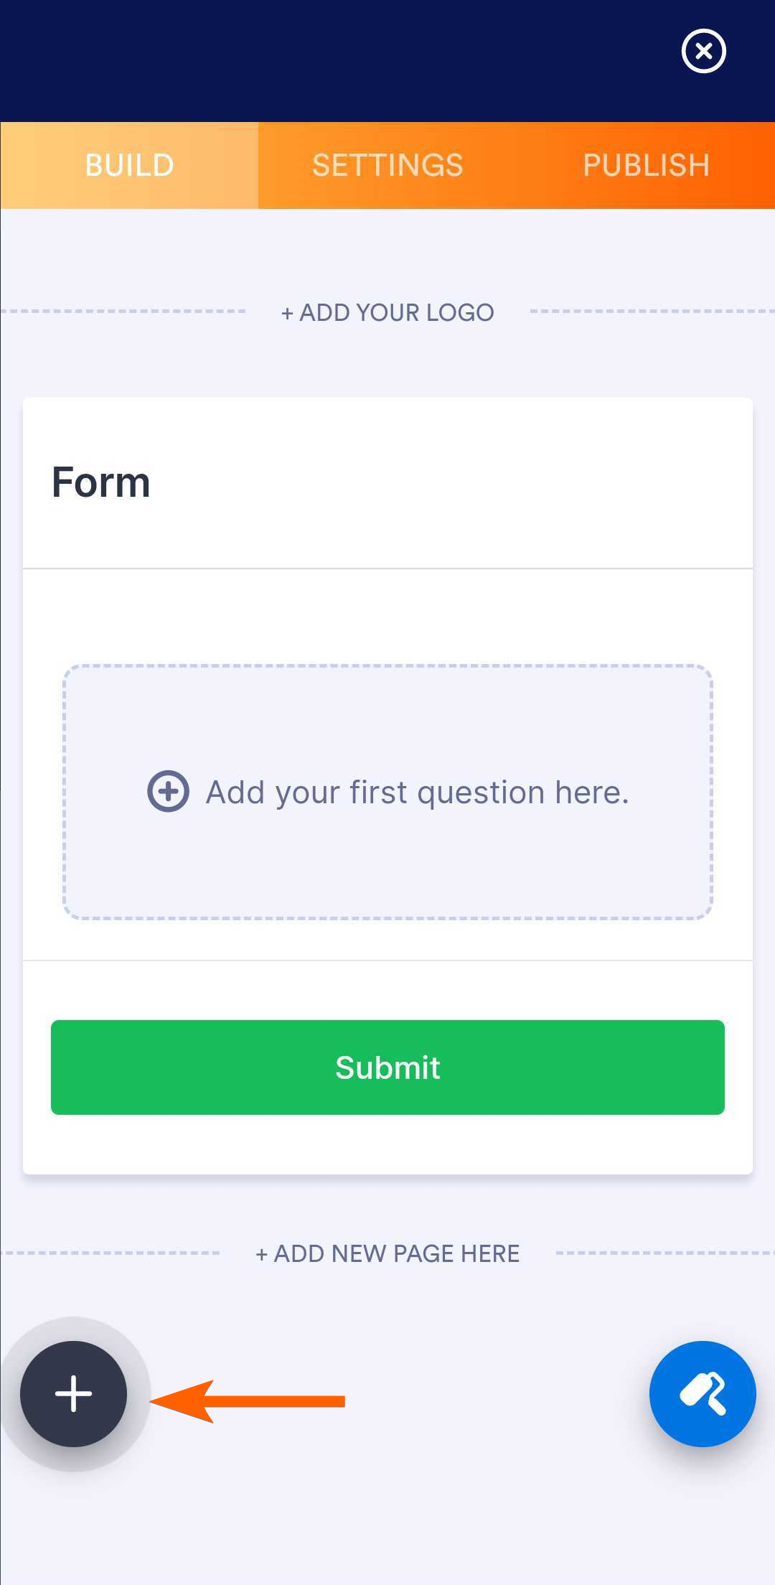Close the form builder with the X icon
775x1585 pixels.
(x=703, y=50)
